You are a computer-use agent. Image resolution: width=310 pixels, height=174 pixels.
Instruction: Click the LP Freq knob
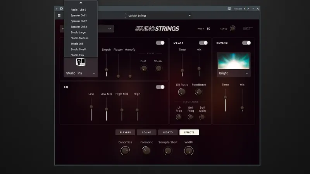(179, 117)
